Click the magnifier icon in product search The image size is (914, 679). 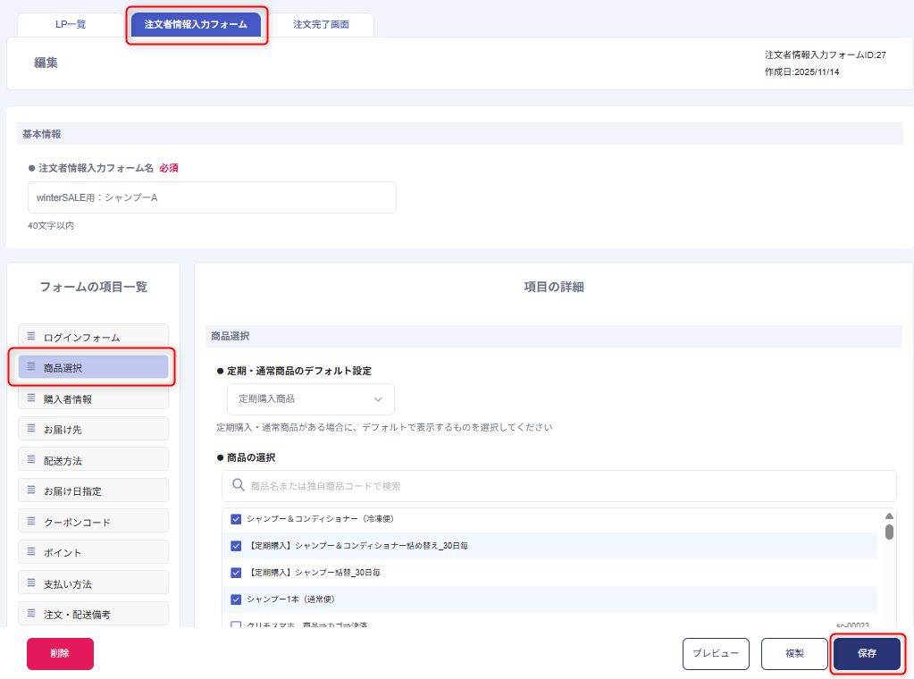[239, 485]
